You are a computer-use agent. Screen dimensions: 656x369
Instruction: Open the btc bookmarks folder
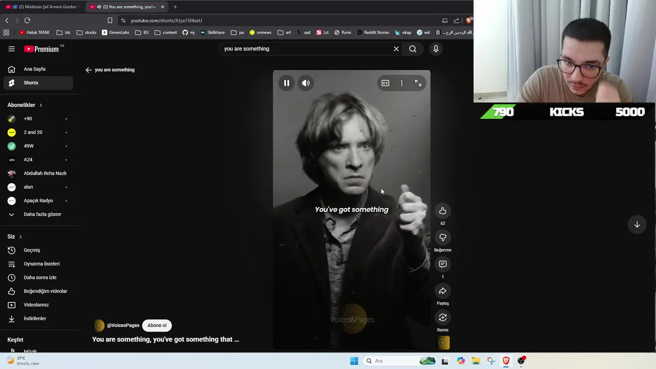pyautogui.click(x=64, y=32)
